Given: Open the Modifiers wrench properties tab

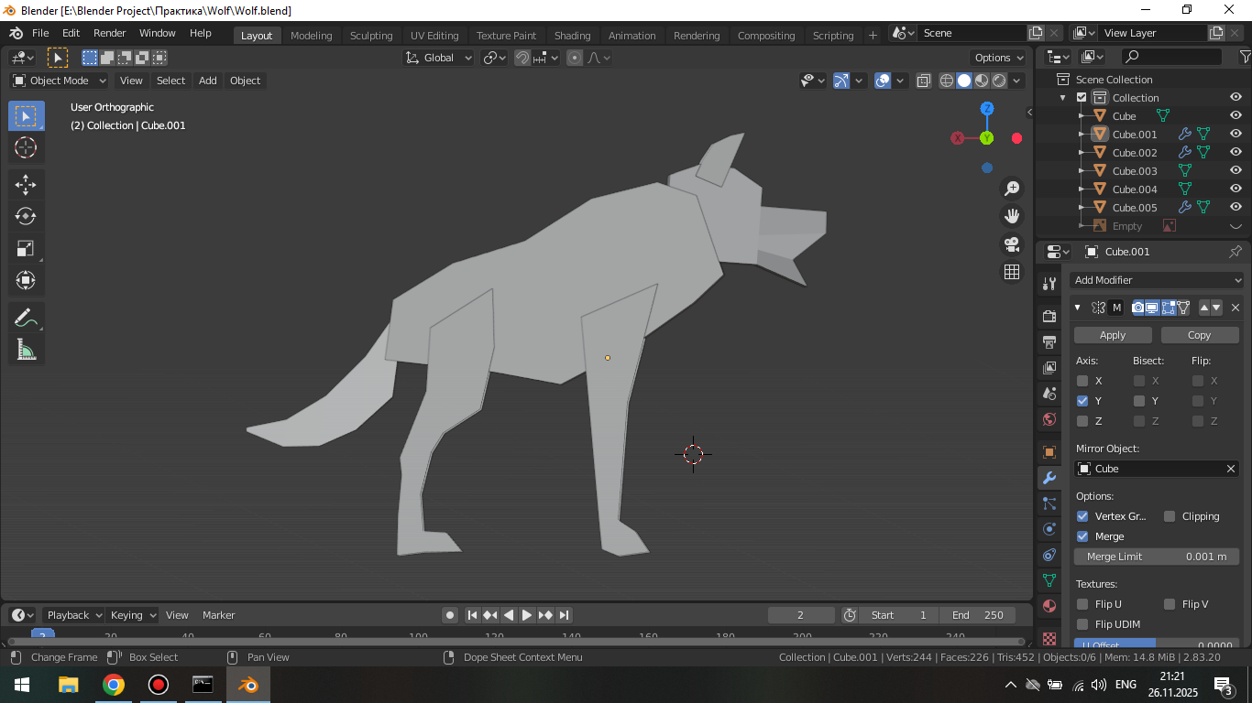Looking at the screenshot, I should 1049,478.
